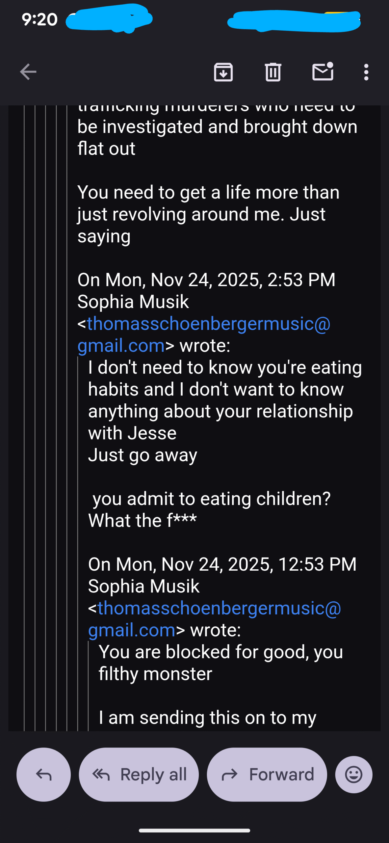Tap "you admit to eating children?" line
Image resolution: width=389 pixels, height=843 pixels.
211,499
